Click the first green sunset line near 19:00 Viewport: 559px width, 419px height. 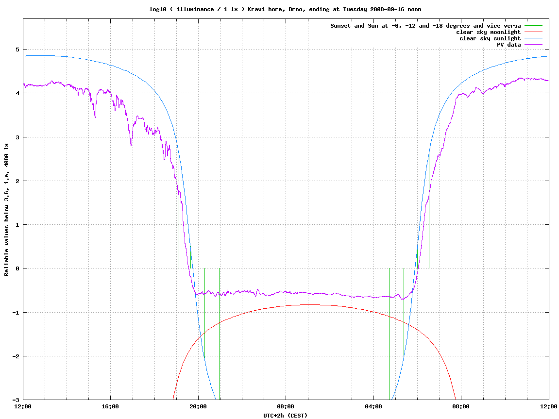tap(179, 210)
